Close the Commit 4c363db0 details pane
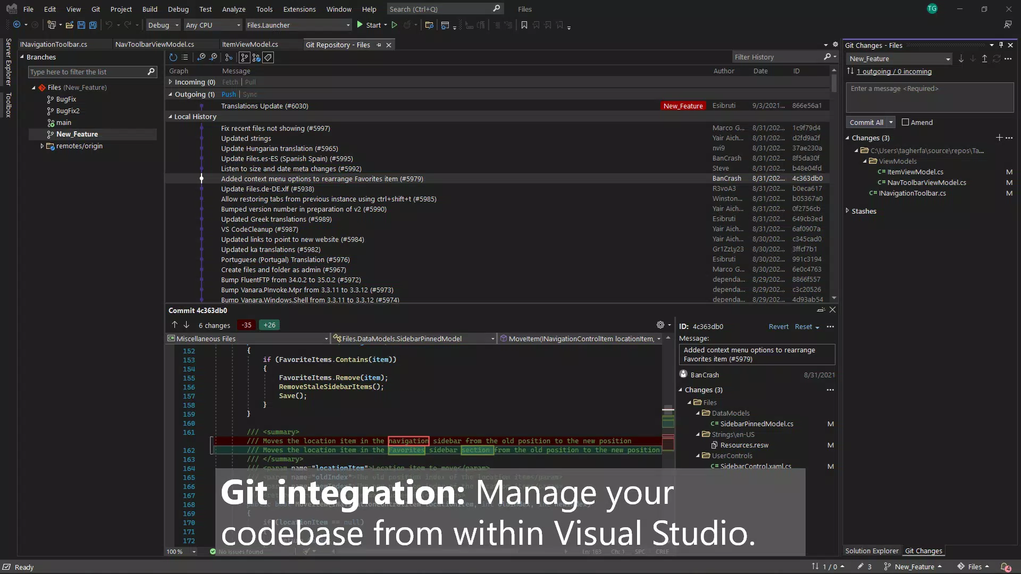Viewport: 1021px width, 574px height. [833, 310]
